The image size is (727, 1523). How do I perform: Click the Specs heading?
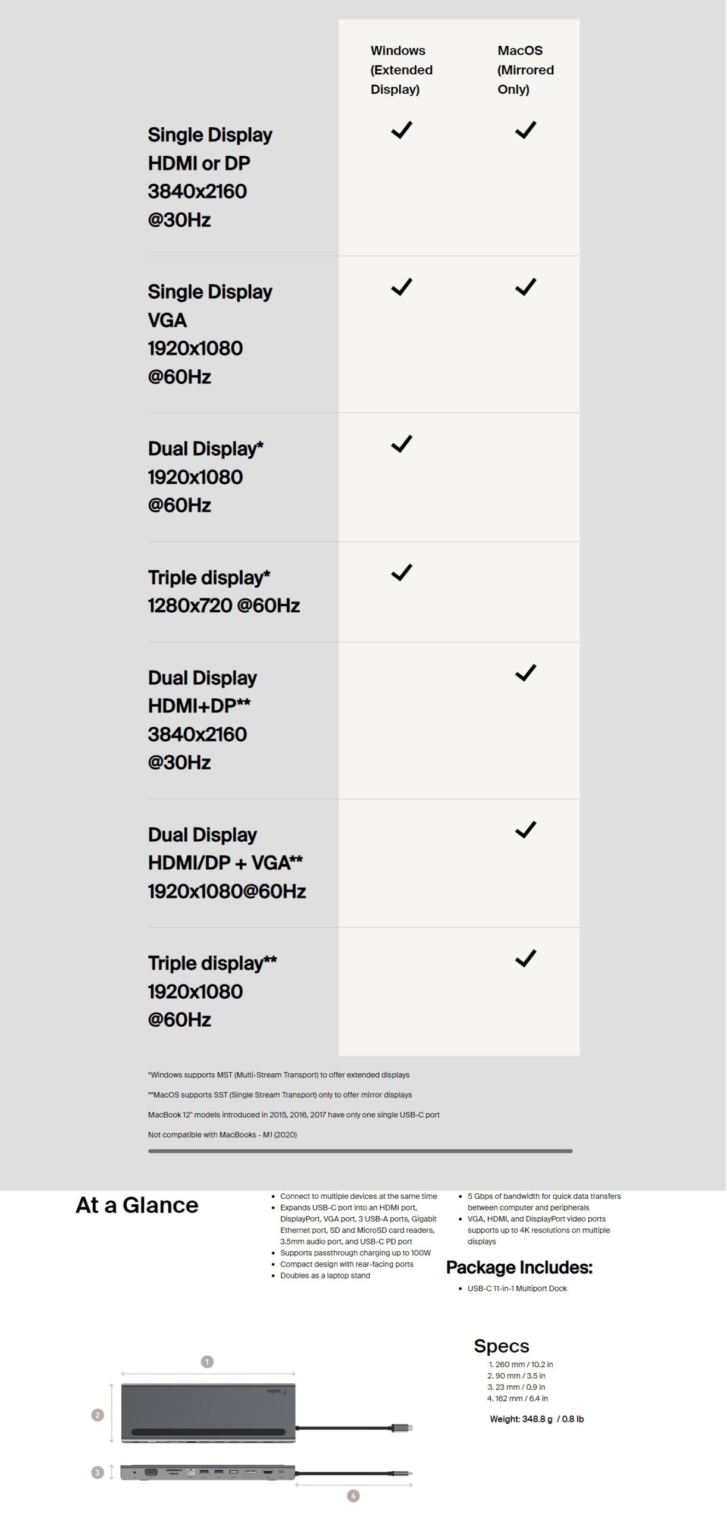[x=502, y=1346]
